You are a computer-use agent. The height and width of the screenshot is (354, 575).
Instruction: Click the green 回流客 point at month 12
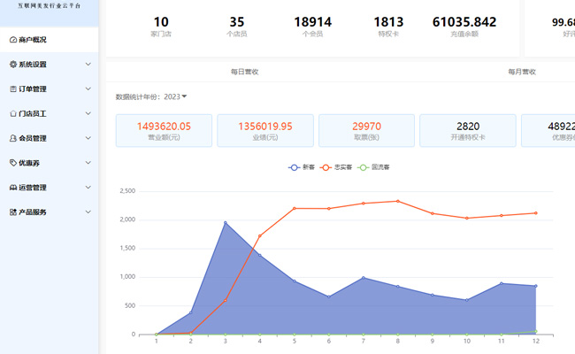536,331
